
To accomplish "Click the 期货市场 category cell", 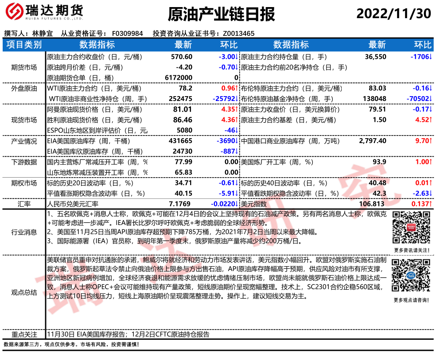I will click(24, 67).
